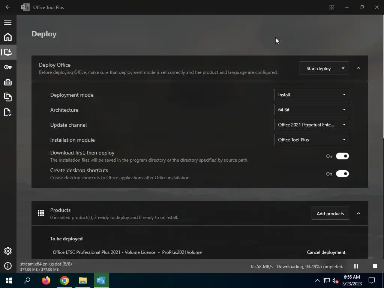
Task: Go to the Home page icon
Action: 8,37
